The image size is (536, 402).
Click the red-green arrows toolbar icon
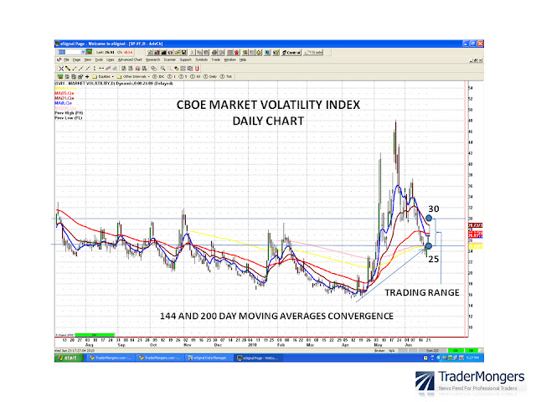(245, 52)
